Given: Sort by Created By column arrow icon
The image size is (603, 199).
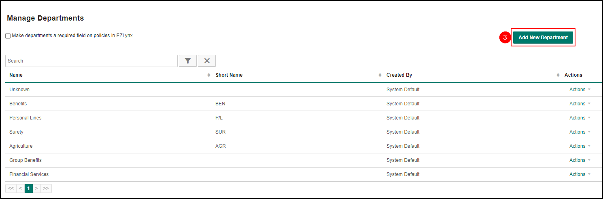Looking at the screenshot, I should coord(558,75).
